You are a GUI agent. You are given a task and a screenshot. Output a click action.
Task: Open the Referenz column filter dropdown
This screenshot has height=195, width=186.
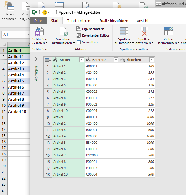click(116, 60)
